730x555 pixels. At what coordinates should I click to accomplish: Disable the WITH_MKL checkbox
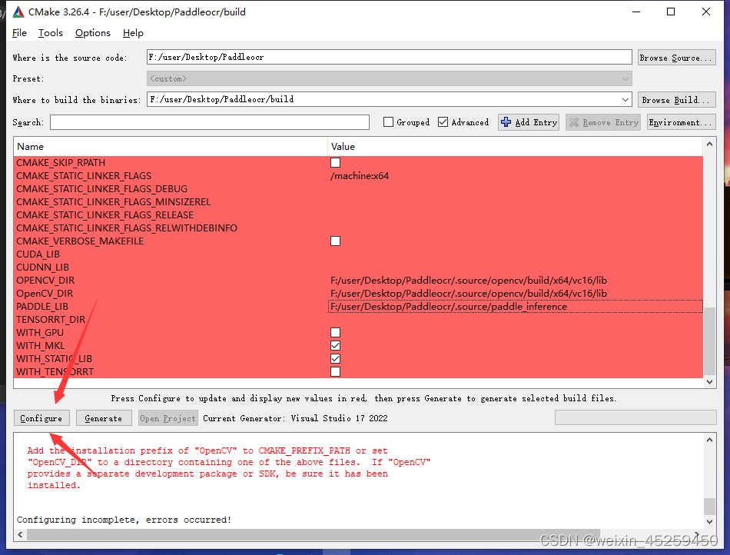click(x=335, y=345)
